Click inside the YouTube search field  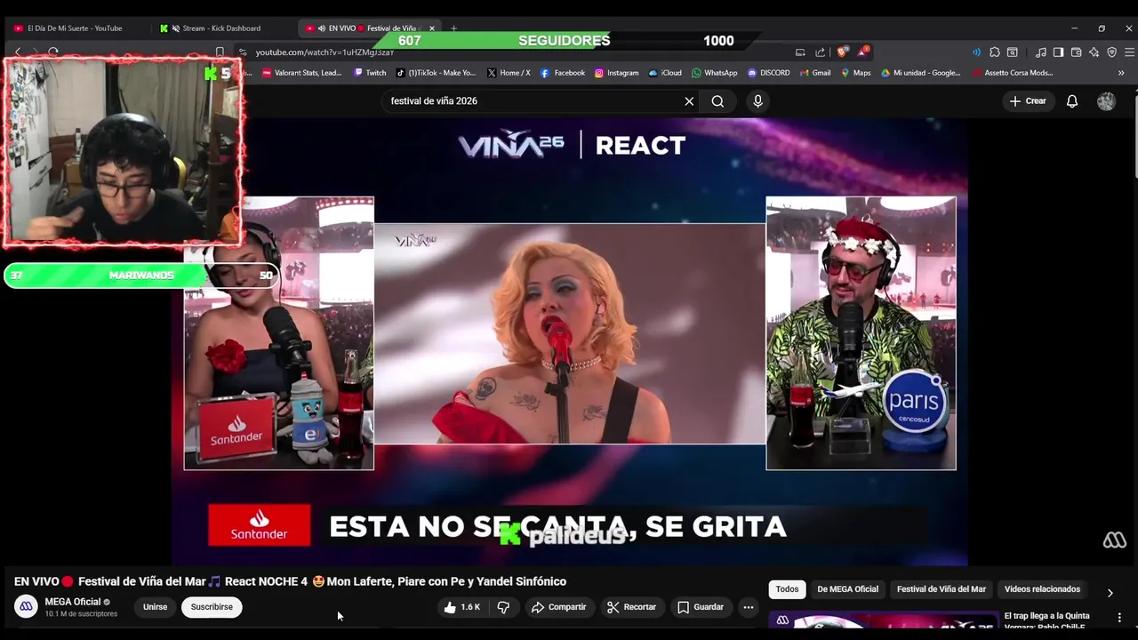[533, 101]
